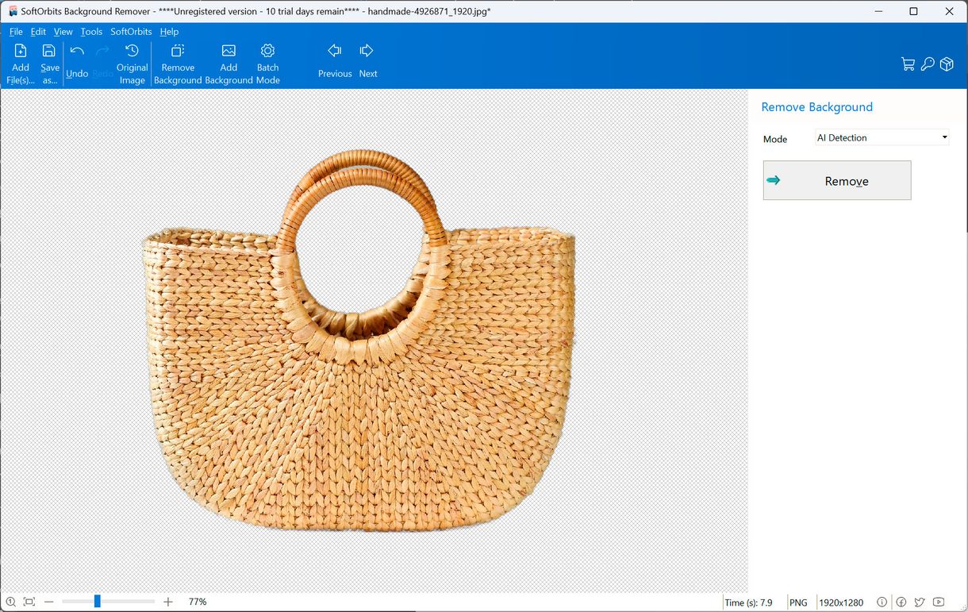Click the 3D box icon
The image size is (968, 612).
(947, 64)
